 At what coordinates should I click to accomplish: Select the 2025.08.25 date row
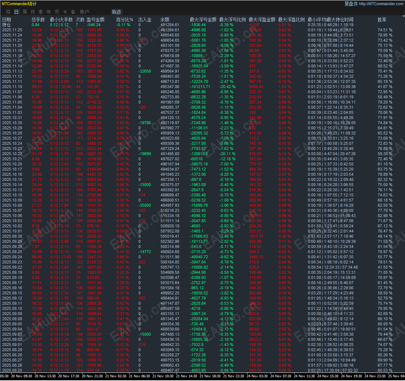(x=12, y=370)
